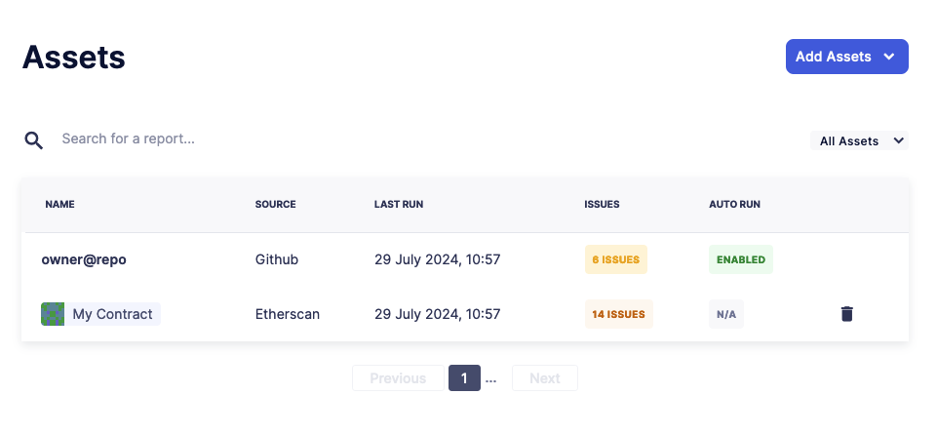Delete the My Contract asset

(x=846, y=314)
